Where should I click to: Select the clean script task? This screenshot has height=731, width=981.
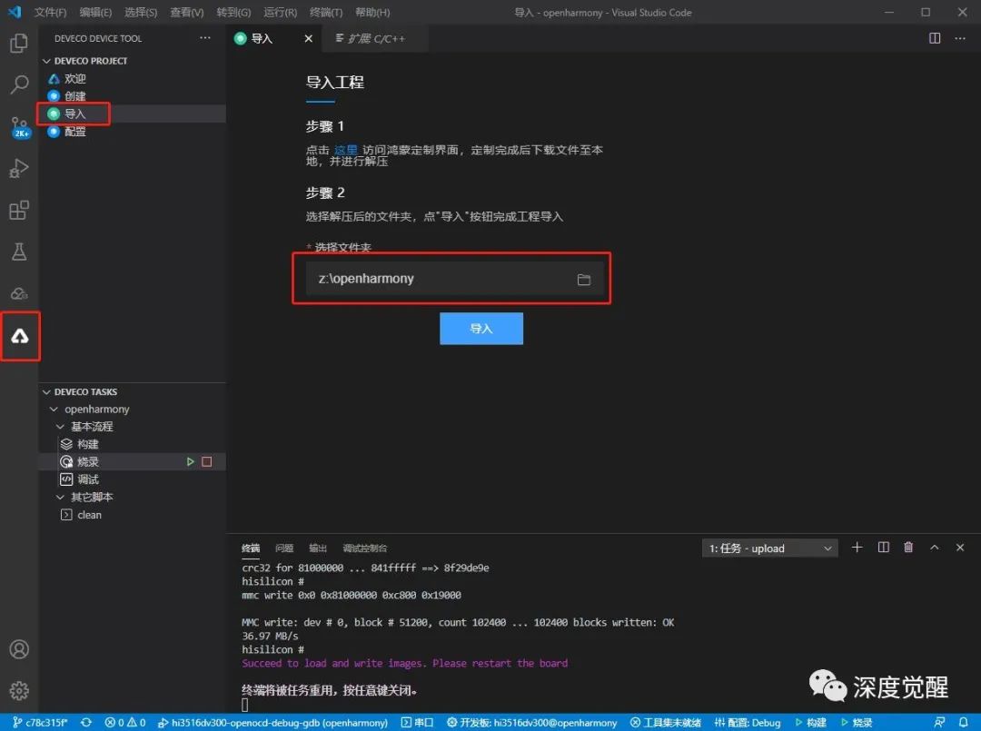pos(89,515)
